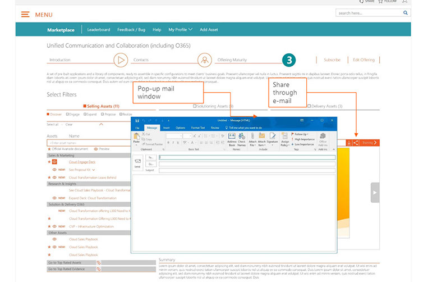Click the Introduction play circle icon
The height and width of the screenshot is (282, 428).
[x=120, y=60]
